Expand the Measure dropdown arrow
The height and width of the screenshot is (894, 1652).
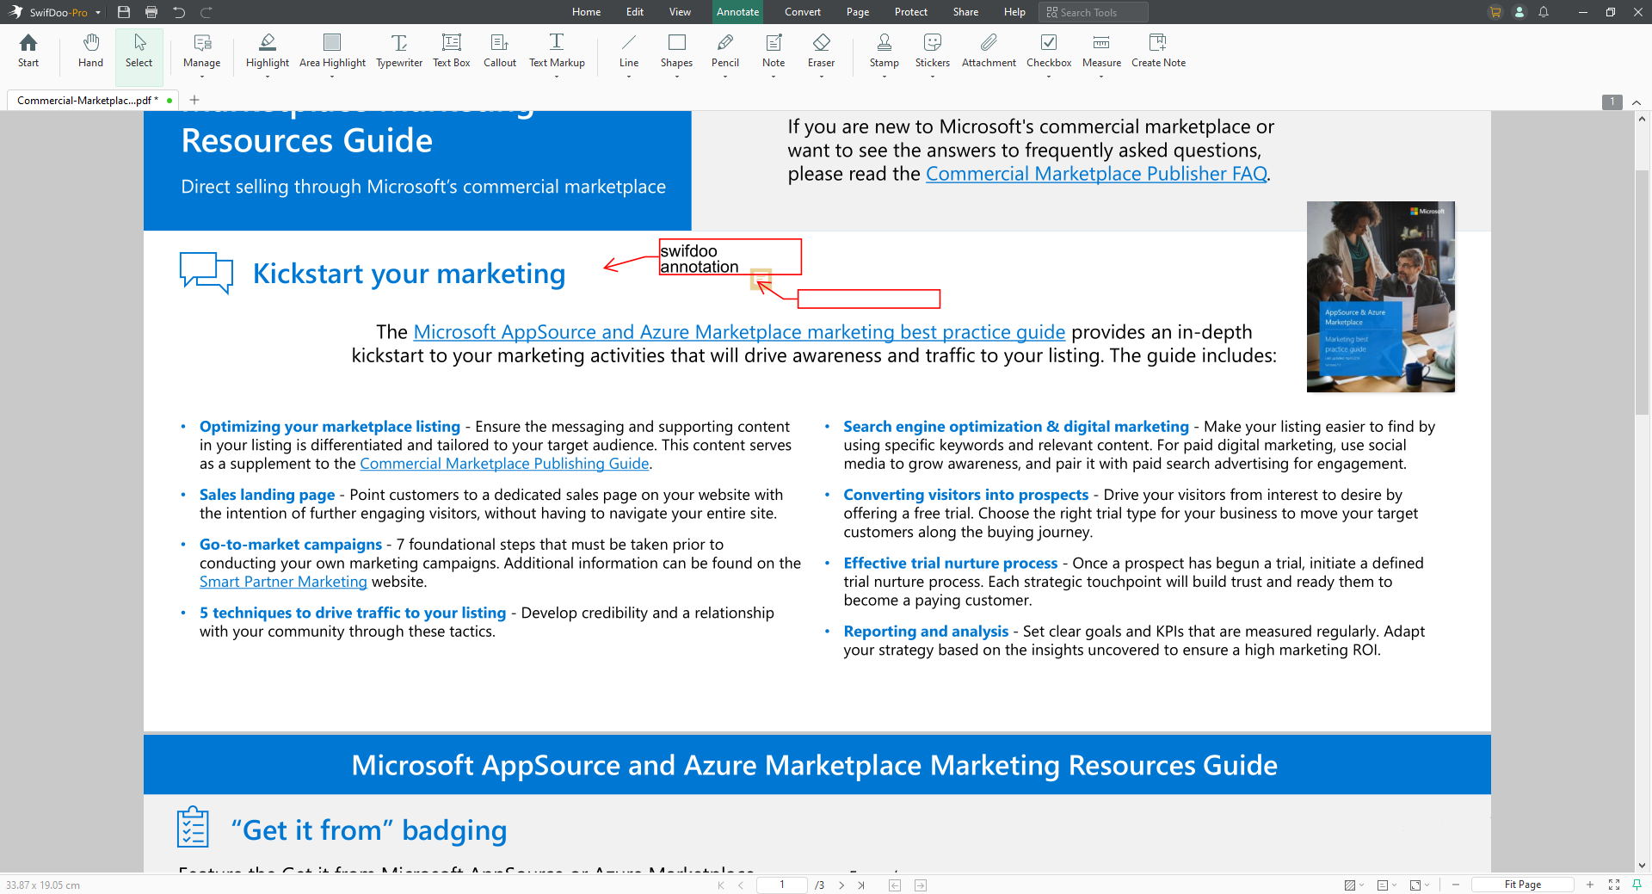coord(1101,77)
